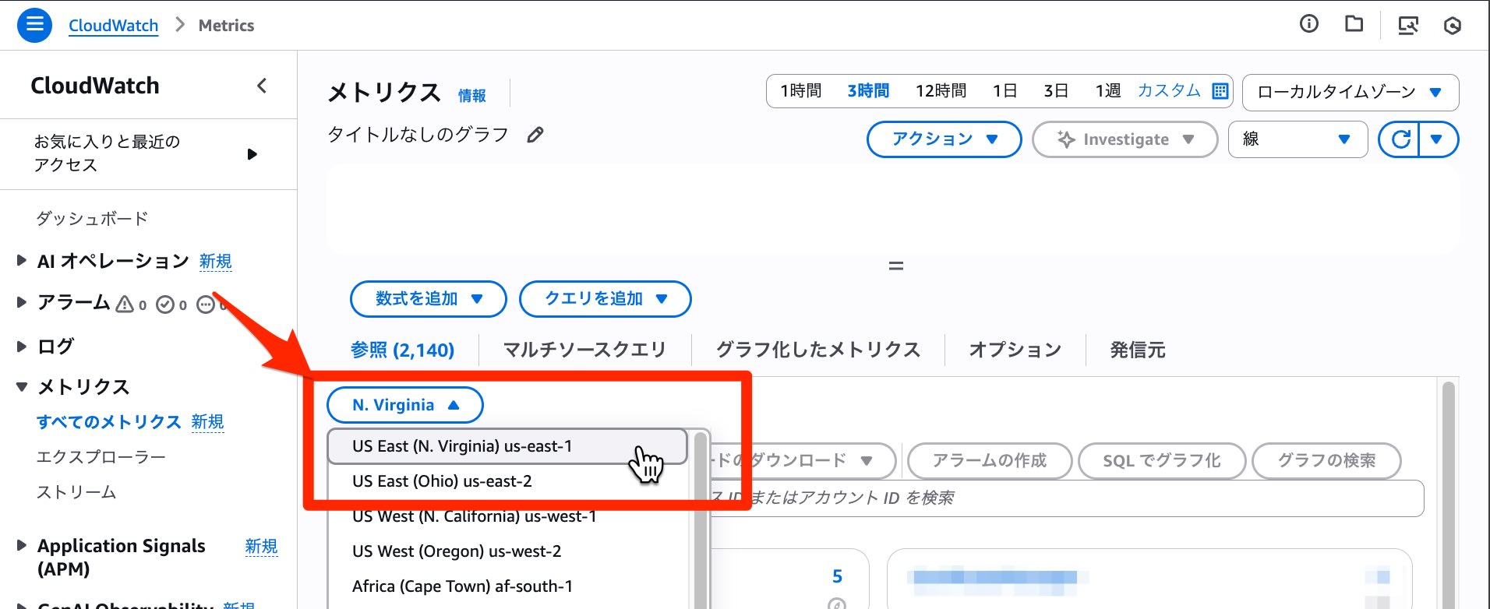
Task: Collapse the CloudWatch sidebar with chevron
Action: [262, 86]
